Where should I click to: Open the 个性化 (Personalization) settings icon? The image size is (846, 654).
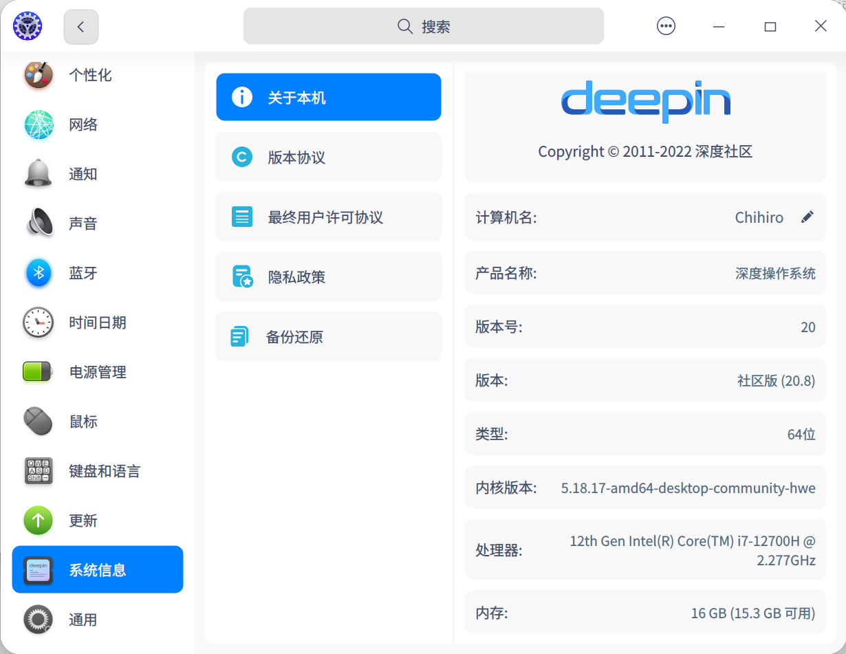(38, 75)
